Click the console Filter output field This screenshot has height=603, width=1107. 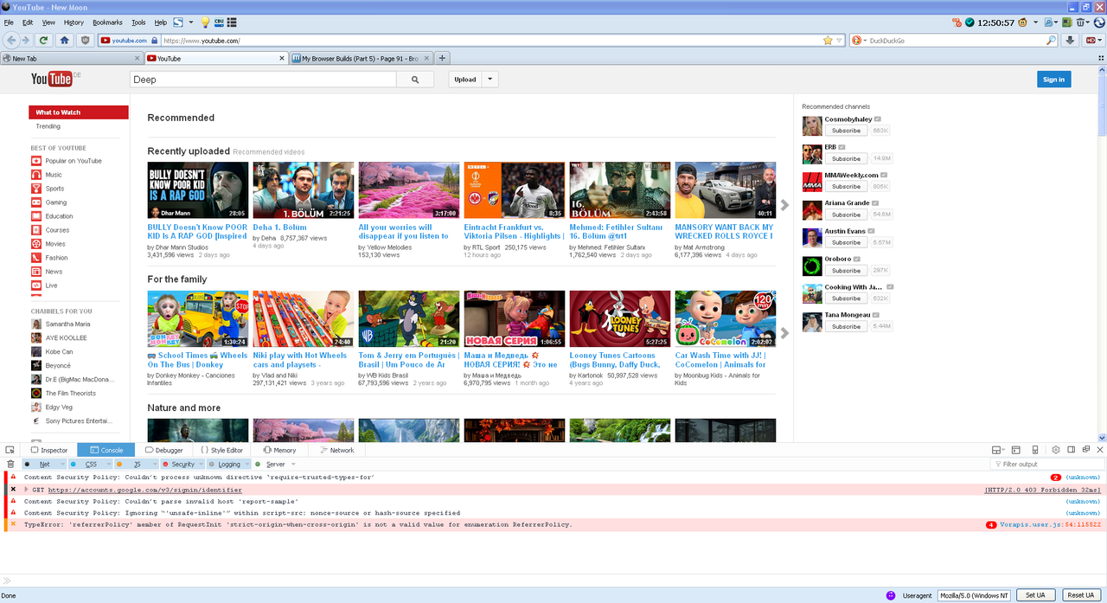pos(1046,464)
